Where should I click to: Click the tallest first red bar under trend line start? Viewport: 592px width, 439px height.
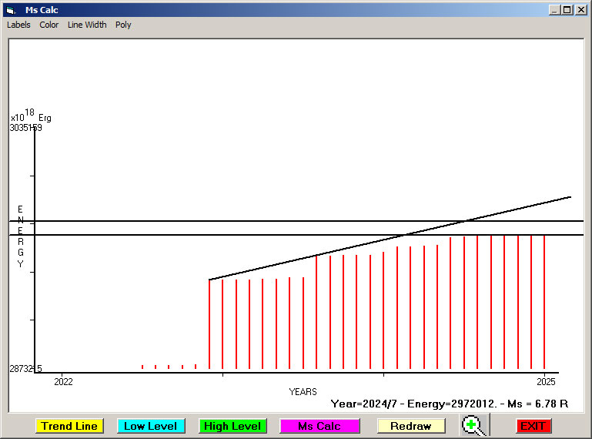[x=209, y=323]
